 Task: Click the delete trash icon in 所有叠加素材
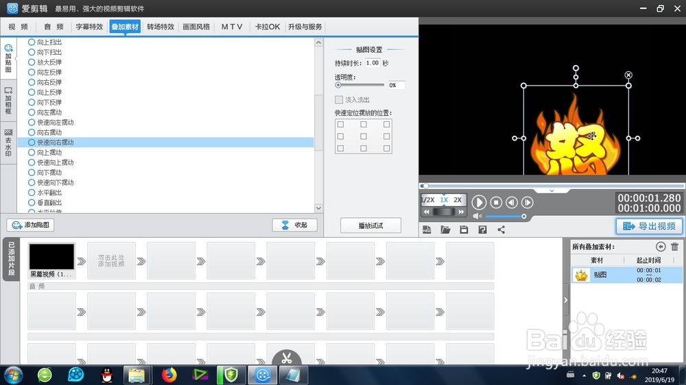674,247
